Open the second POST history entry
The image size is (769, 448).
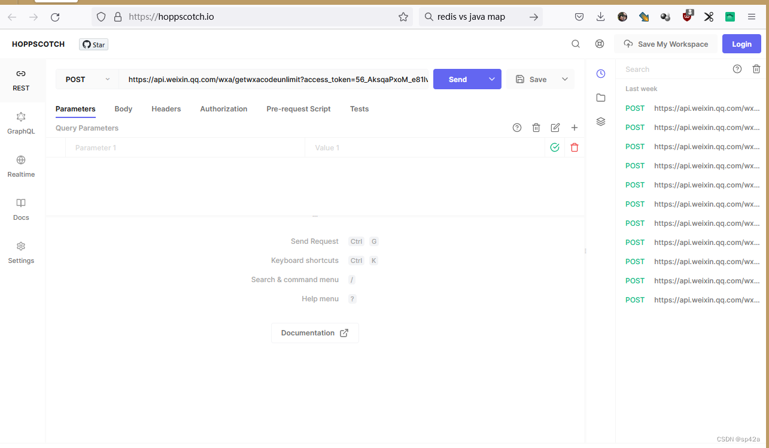tap(692, 128)
